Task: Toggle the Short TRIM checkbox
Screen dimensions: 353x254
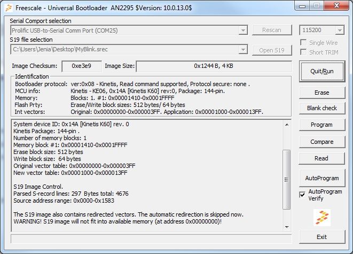Action: pos(303,52)
